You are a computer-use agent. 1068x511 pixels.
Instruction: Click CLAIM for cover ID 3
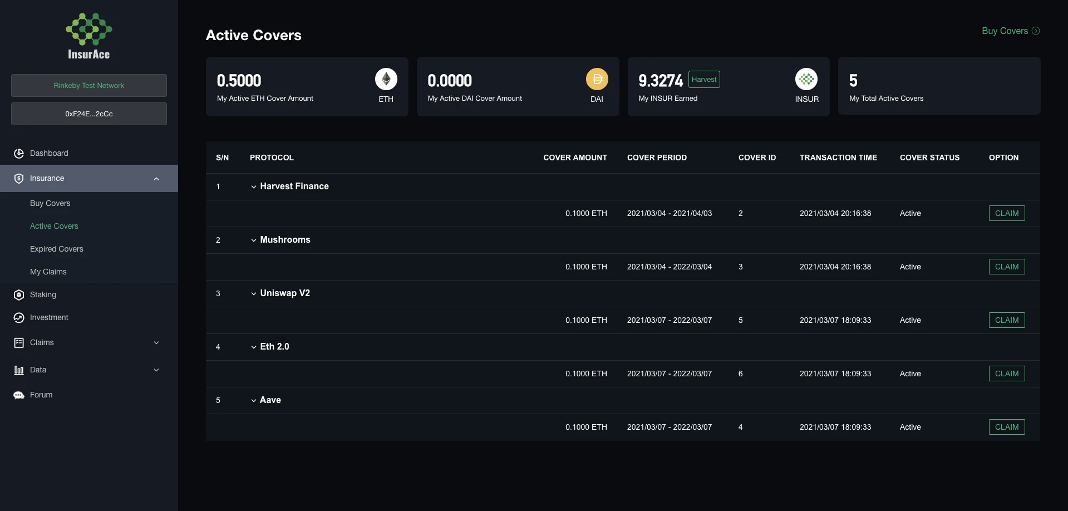click(x=1007, y=267)
